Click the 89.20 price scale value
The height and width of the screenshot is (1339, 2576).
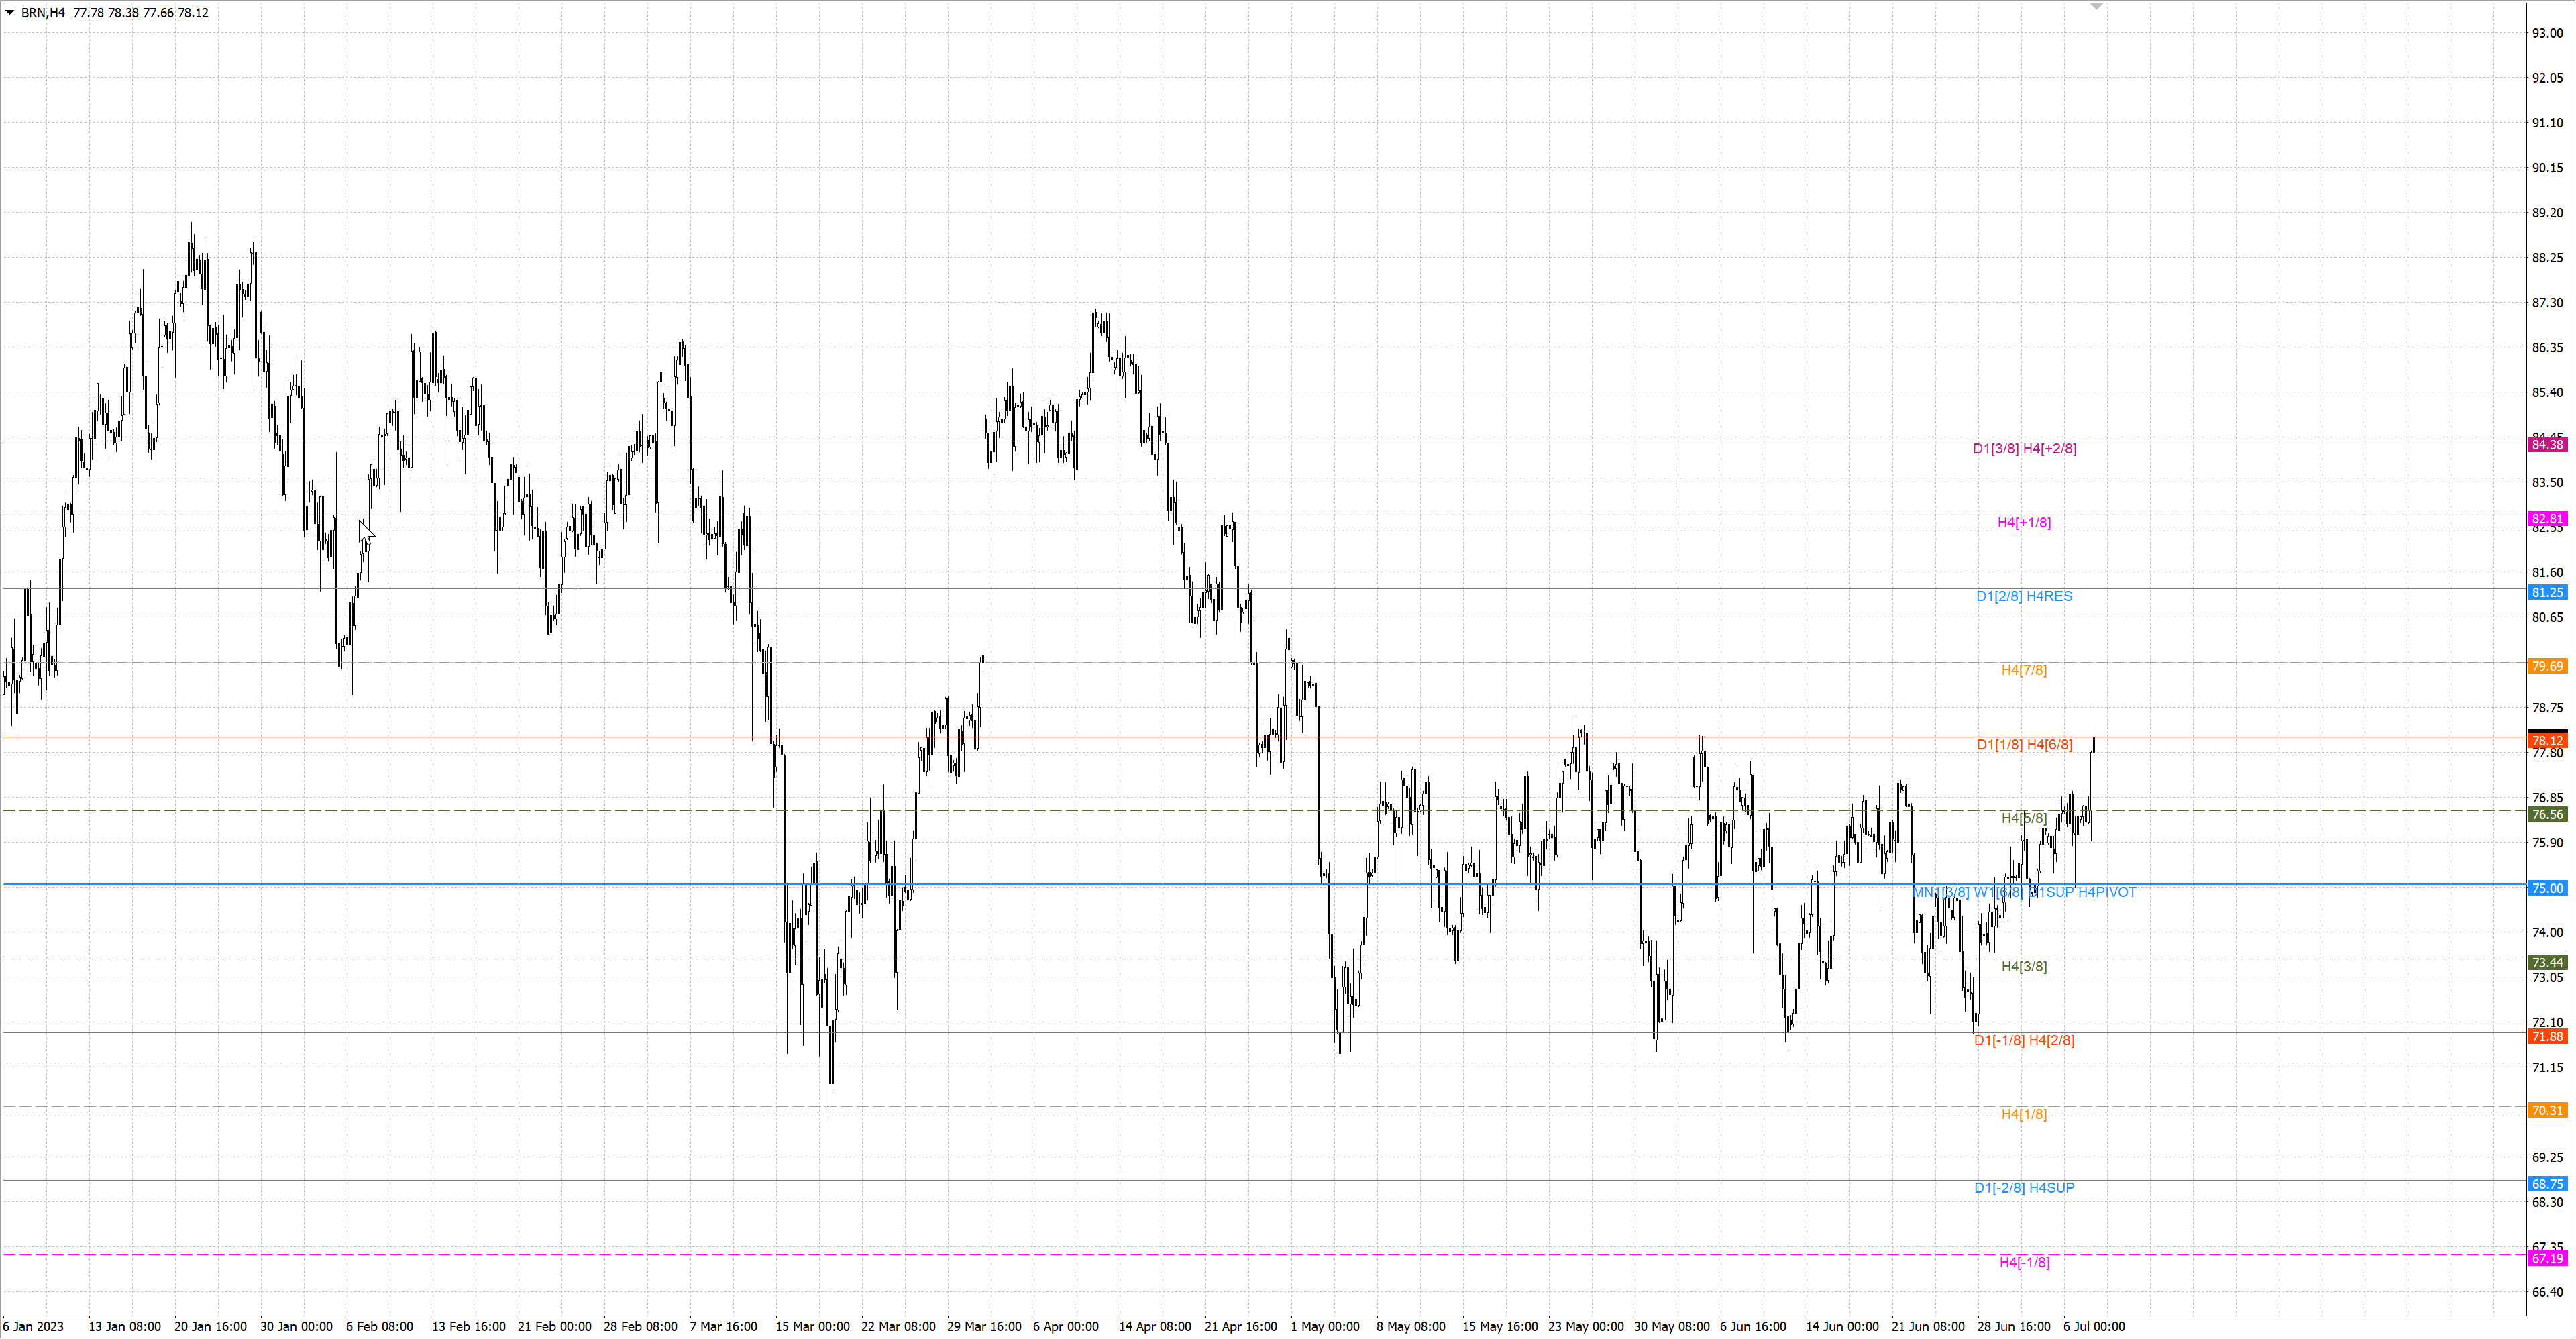coord(2547,213)
